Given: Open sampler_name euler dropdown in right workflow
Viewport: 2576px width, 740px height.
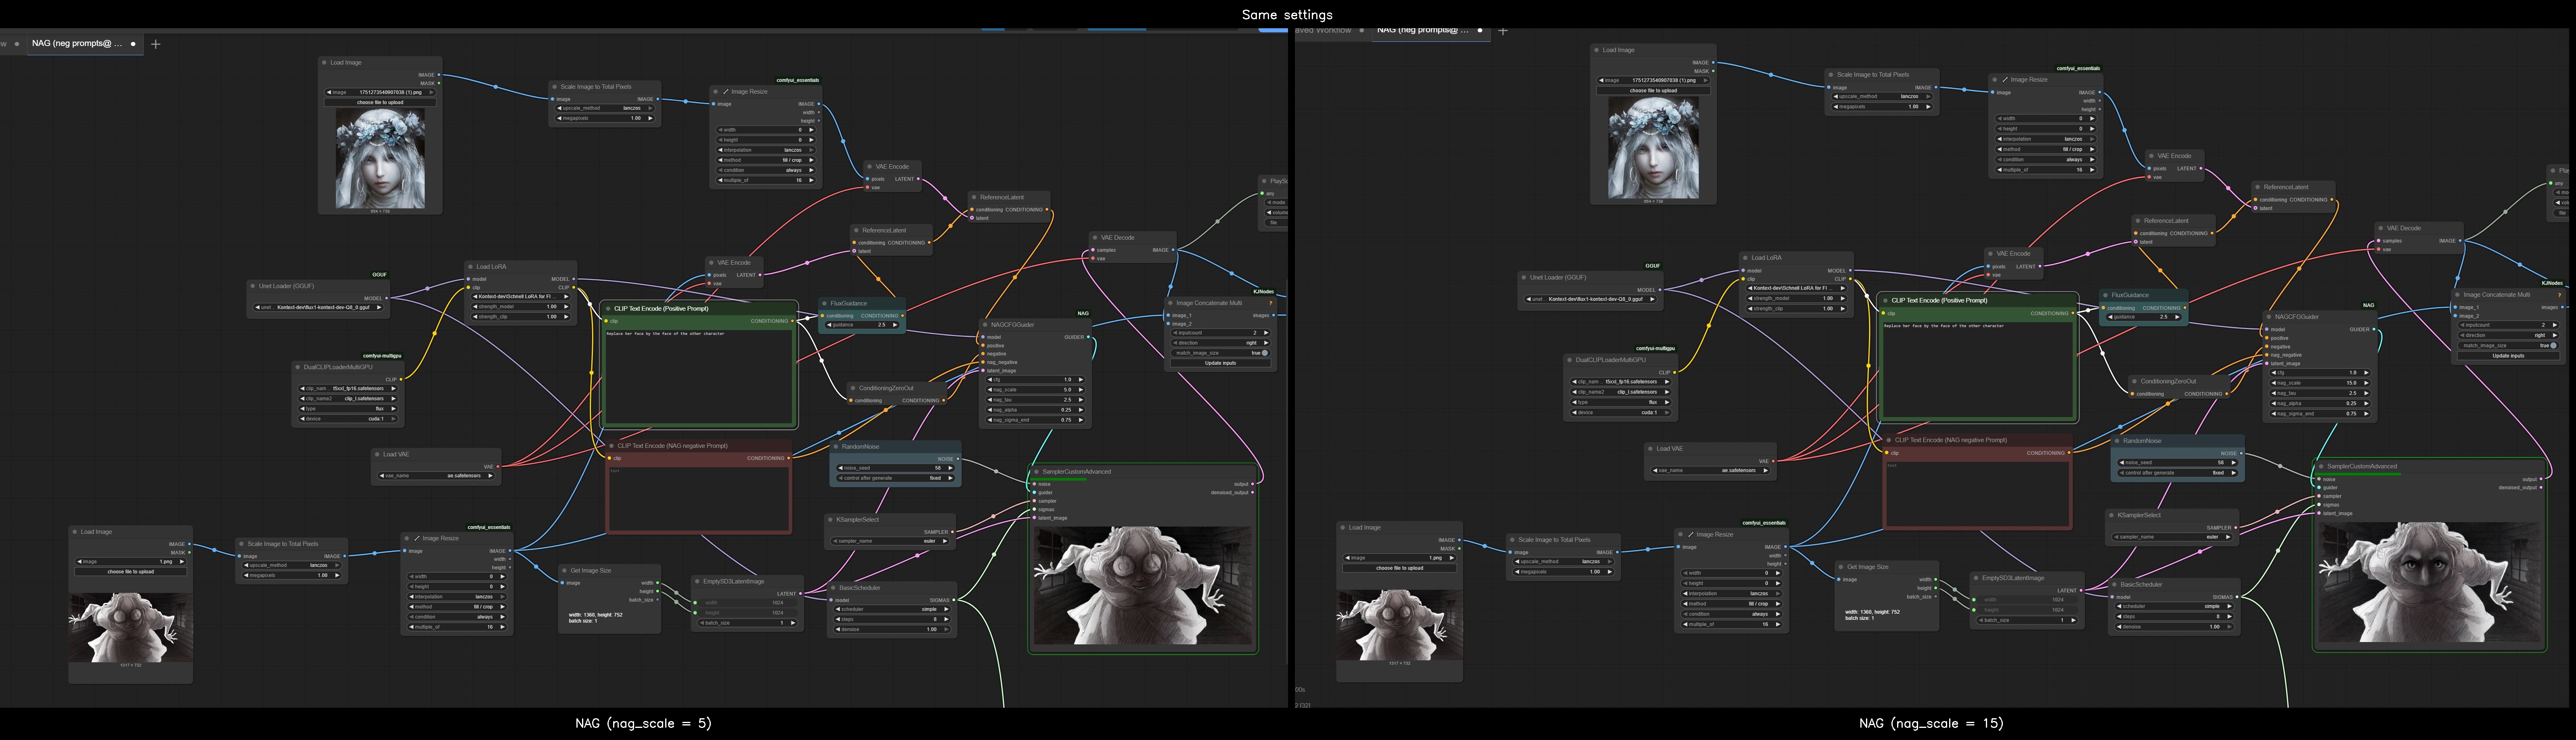Looking at the screenshot, I should (2174, 537).
